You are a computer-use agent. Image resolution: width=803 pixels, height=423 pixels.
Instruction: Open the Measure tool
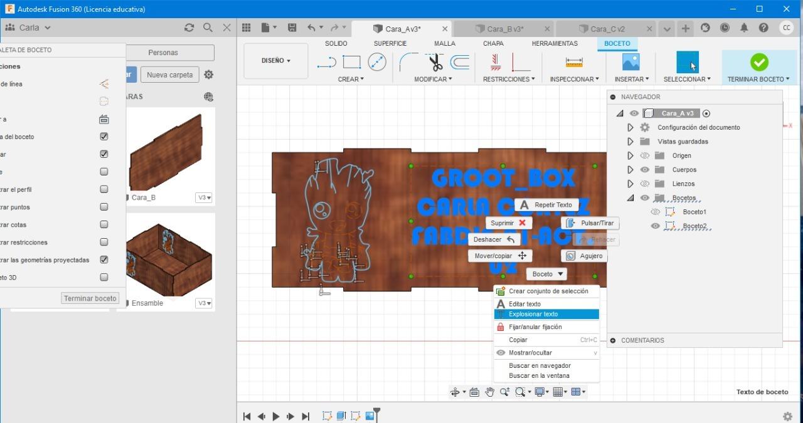[574, 62]
